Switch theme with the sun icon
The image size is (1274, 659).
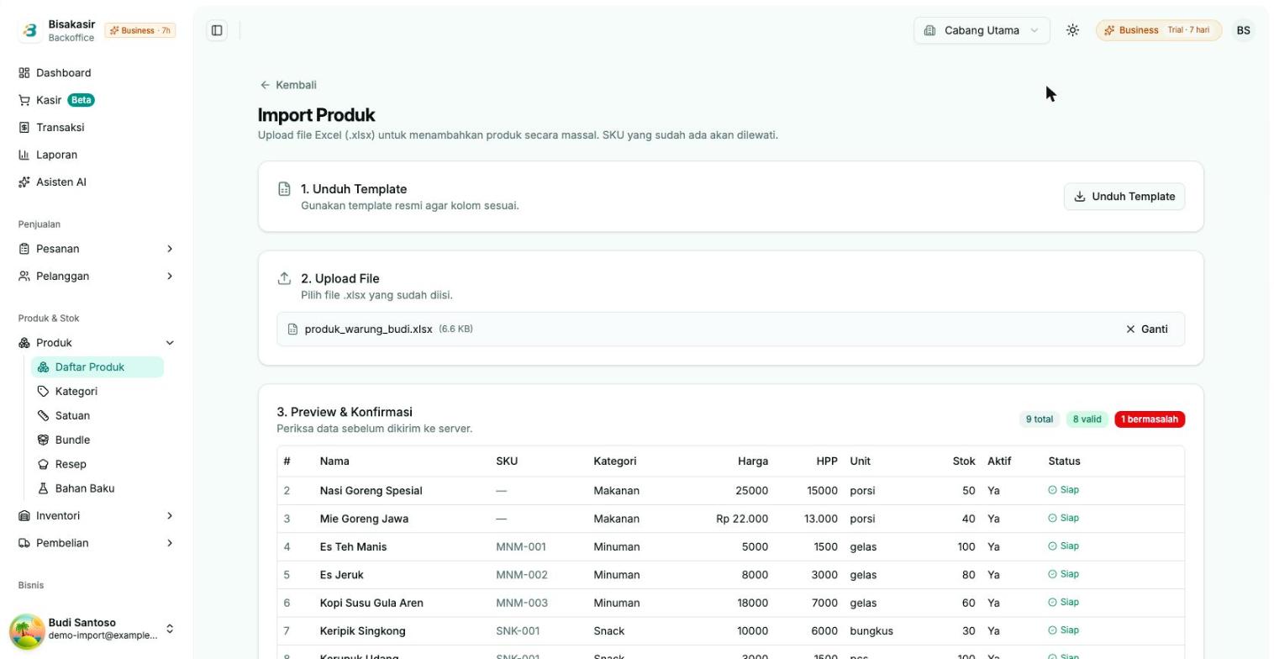click(1072, 30)
